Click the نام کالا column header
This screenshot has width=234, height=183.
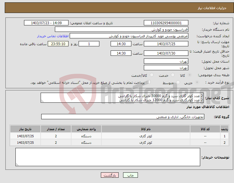point(146,129)
